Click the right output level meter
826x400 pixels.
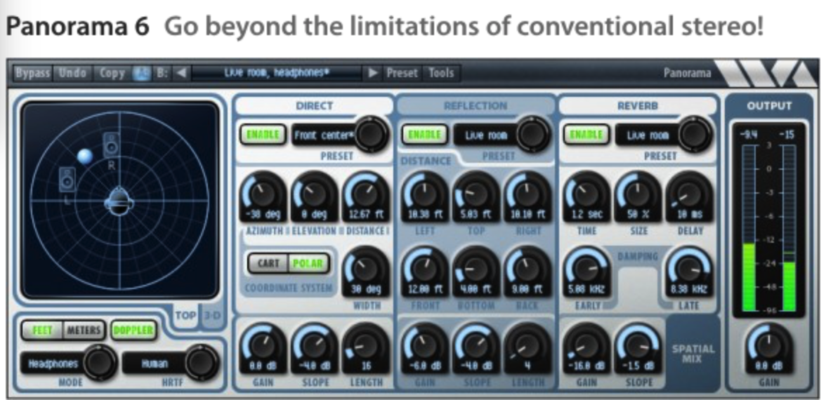click(789, 227)
